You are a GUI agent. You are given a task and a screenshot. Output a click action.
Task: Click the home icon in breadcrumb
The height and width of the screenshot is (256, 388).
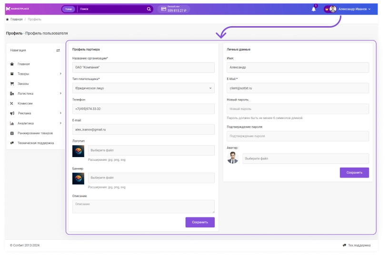8,20
